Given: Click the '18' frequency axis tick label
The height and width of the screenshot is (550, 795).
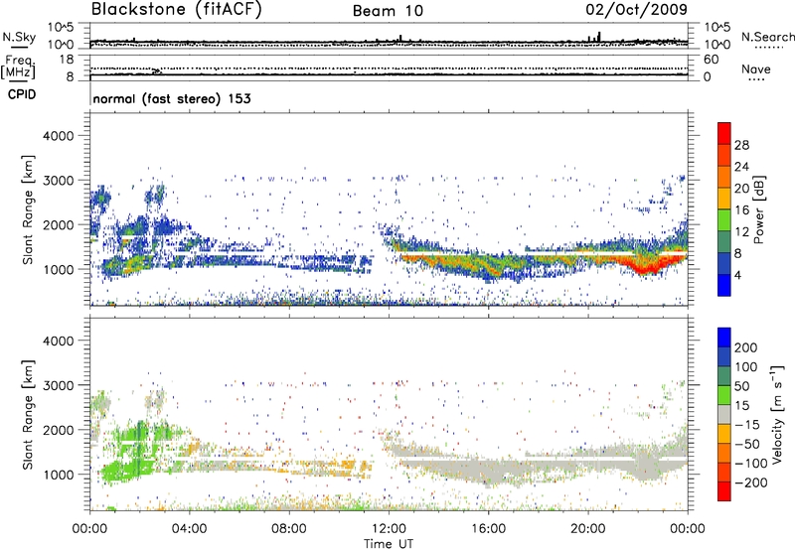Looking at the screenshot, I should click(67, 60).
